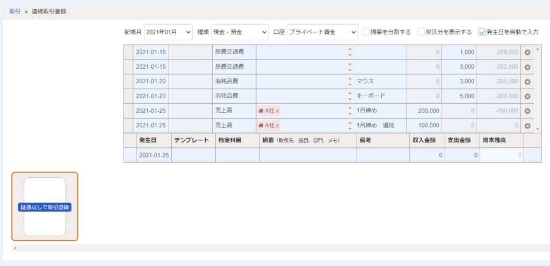Click the キーボード remark cell

(380, 96)
